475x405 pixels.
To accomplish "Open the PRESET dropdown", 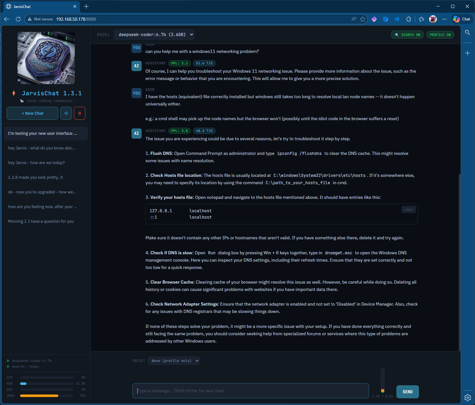I will [x=174, y=361].
